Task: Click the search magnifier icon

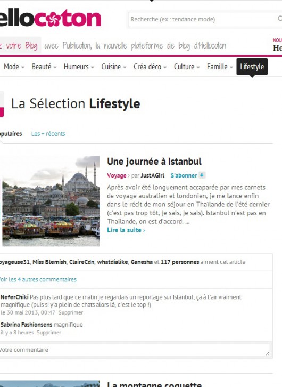Action: [280, 19]
